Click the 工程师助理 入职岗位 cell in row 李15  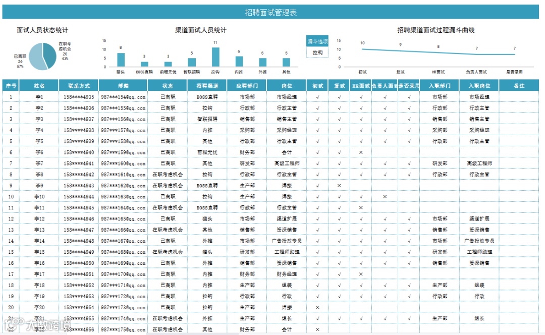(479, 252)
